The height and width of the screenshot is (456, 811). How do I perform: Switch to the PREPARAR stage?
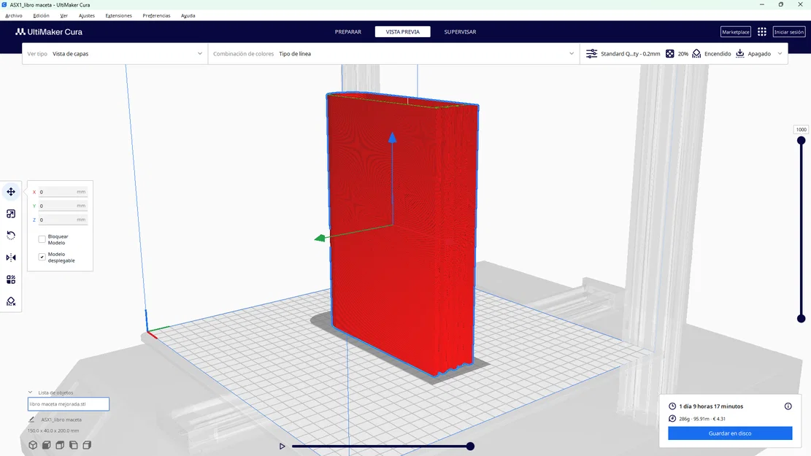tap(348, 31)
